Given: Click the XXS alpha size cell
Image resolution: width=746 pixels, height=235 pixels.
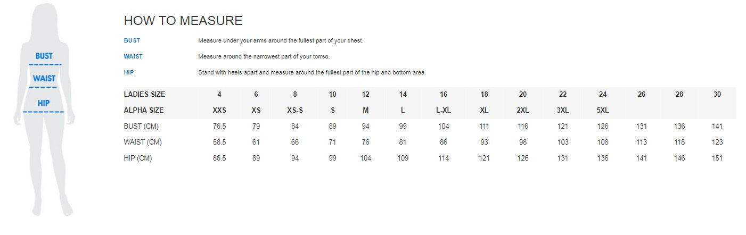Looking at the screenshot, I should click(x=219, y=111).
